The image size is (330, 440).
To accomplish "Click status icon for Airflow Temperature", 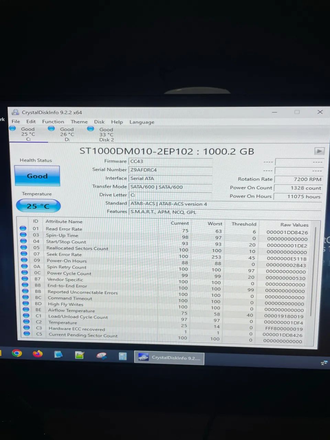I will [26, 309].
